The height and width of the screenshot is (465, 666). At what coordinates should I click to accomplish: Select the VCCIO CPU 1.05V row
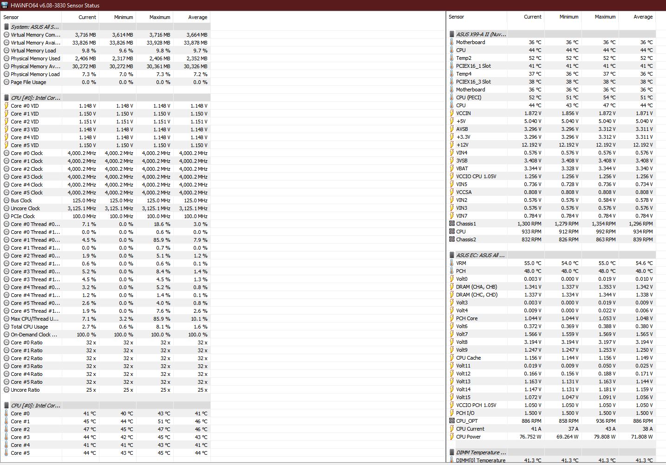tap(552, 176)
